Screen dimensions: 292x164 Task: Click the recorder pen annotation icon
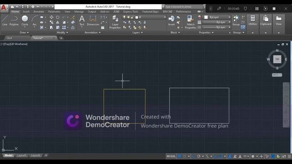[219, 9]
